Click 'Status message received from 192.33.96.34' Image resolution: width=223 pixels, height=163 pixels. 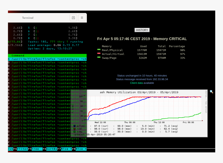pyautogui.click(x=142, y=79)
